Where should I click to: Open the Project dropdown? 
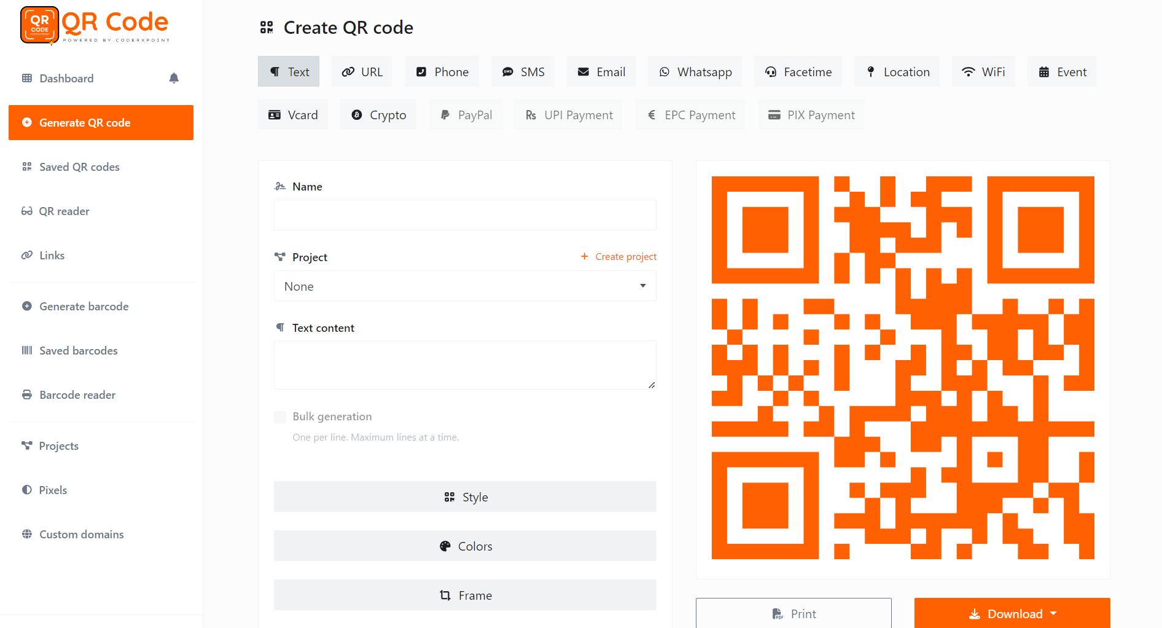(465, 286)
